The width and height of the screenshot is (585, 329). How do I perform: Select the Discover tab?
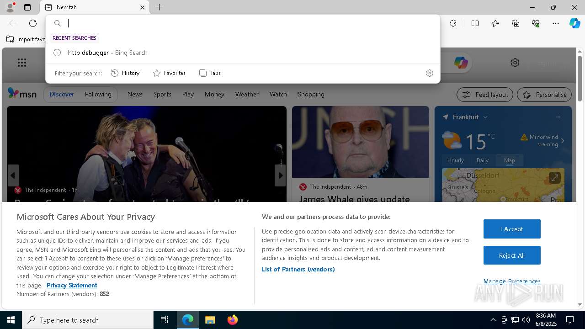pyautogui.click(x=62, y=94)
